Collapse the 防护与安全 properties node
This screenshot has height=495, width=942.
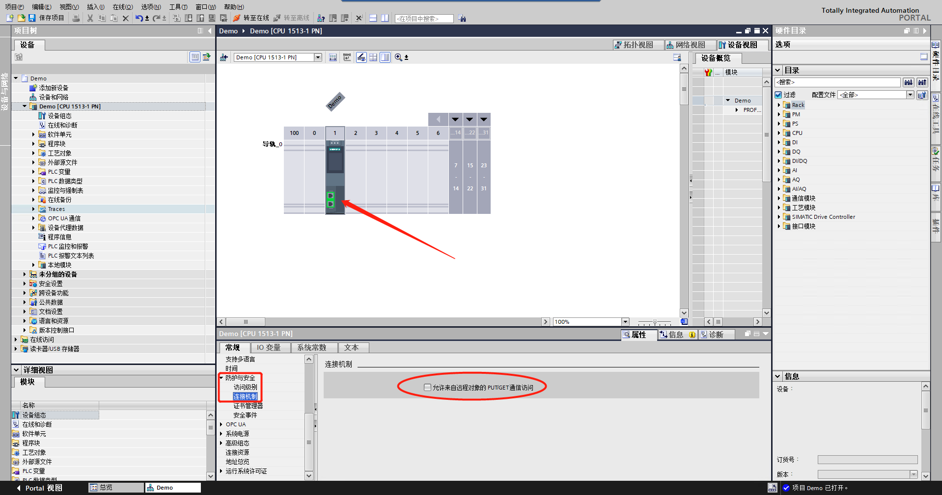[x=221, y=378]
